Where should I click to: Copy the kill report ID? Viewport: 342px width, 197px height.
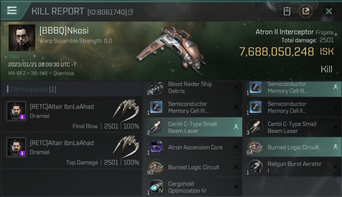pyautogui.click(x=131, y=12)
